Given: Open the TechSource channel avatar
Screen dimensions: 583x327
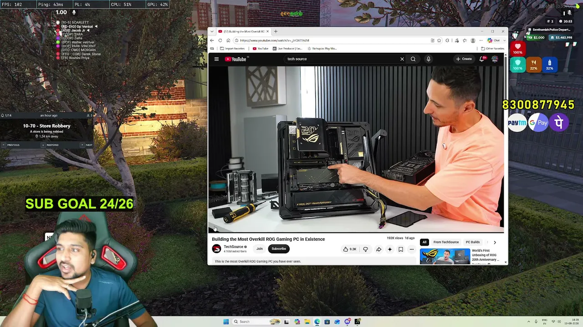Looking at the screenshot, I should coord(216,248).
